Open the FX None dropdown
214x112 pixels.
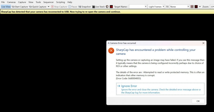click(x=179, y=7)
